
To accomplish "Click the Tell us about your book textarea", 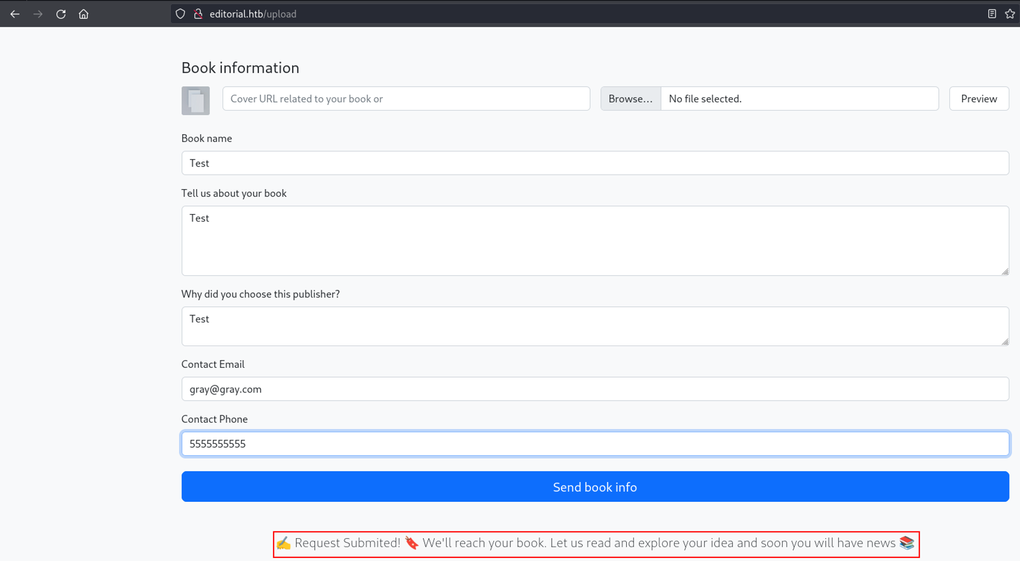I will point(595,241).
